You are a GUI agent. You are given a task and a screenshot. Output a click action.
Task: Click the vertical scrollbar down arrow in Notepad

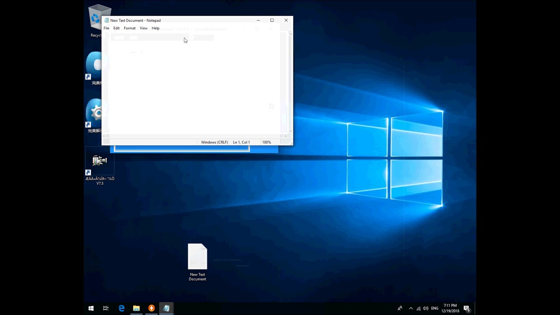290,131
